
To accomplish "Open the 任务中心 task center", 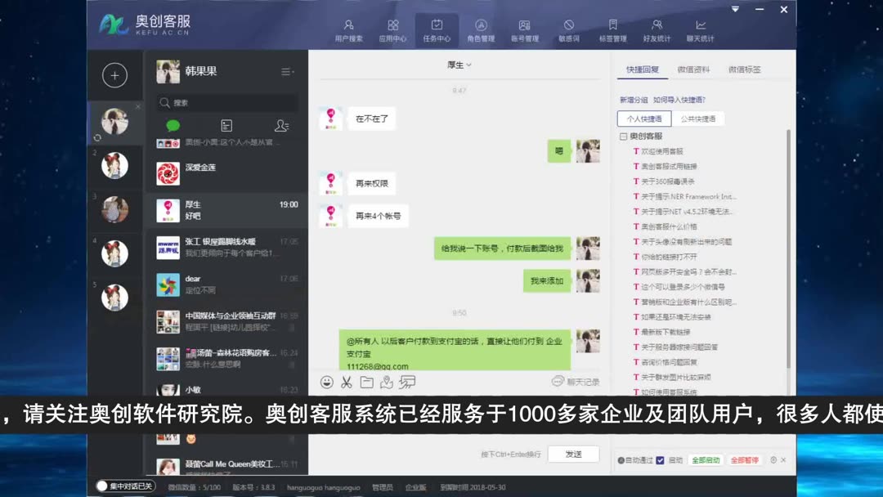I will click(437, 26).
